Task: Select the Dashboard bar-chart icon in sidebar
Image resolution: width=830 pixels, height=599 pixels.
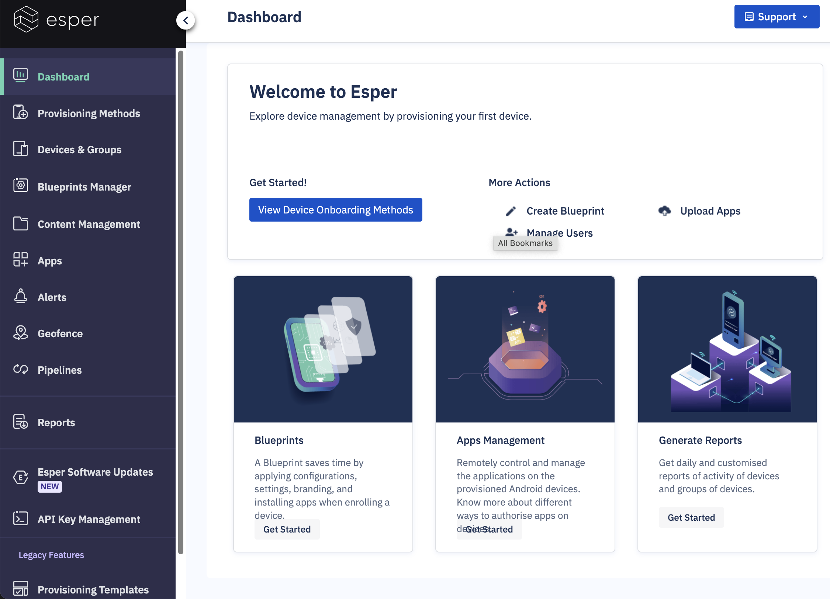Action: (x=20, y=75)
